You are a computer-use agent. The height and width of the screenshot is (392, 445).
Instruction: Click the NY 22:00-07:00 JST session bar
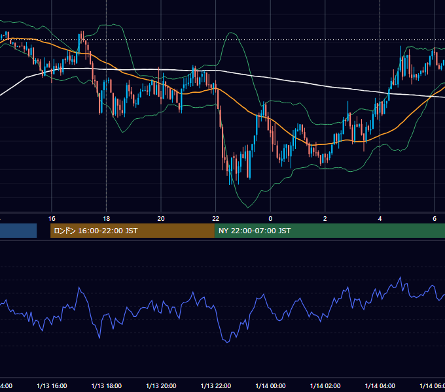329,231
